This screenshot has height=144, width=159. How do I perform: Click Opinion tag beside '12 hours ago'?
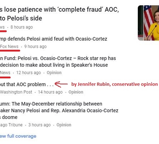tap(54, 73)
